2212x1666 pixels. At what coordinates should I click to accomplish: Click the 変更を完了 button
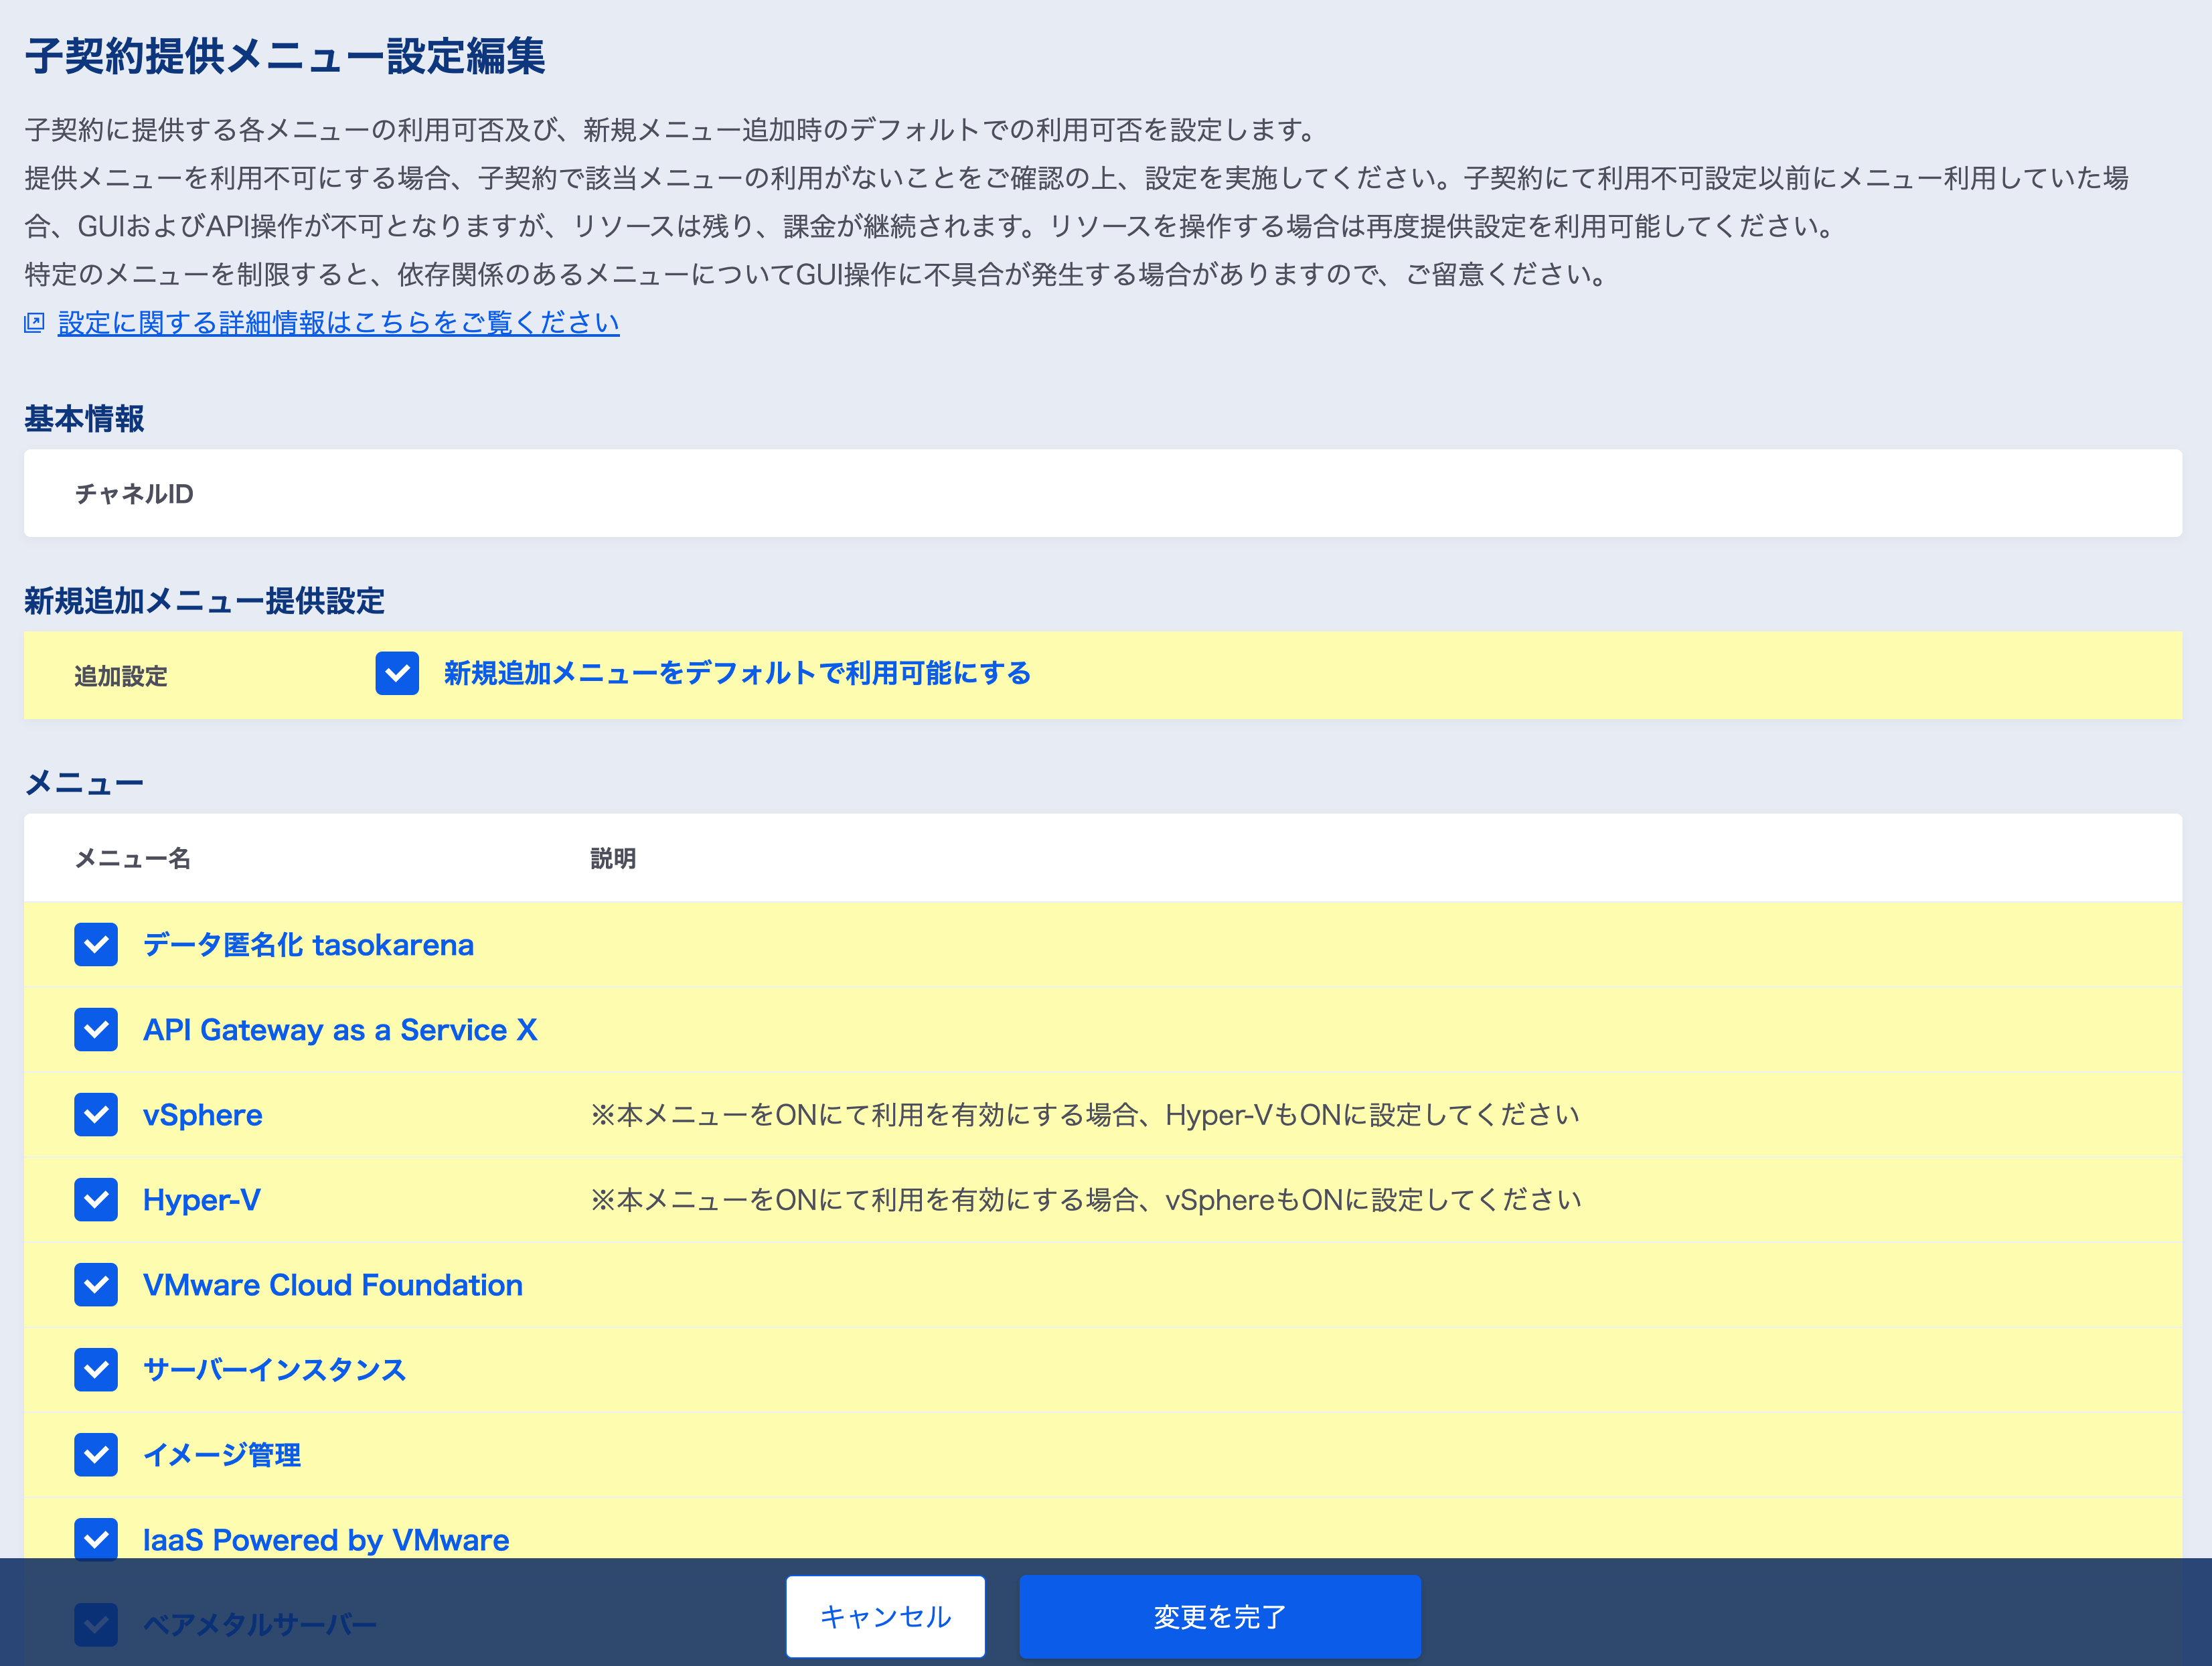click(x=1219, y=1616)
